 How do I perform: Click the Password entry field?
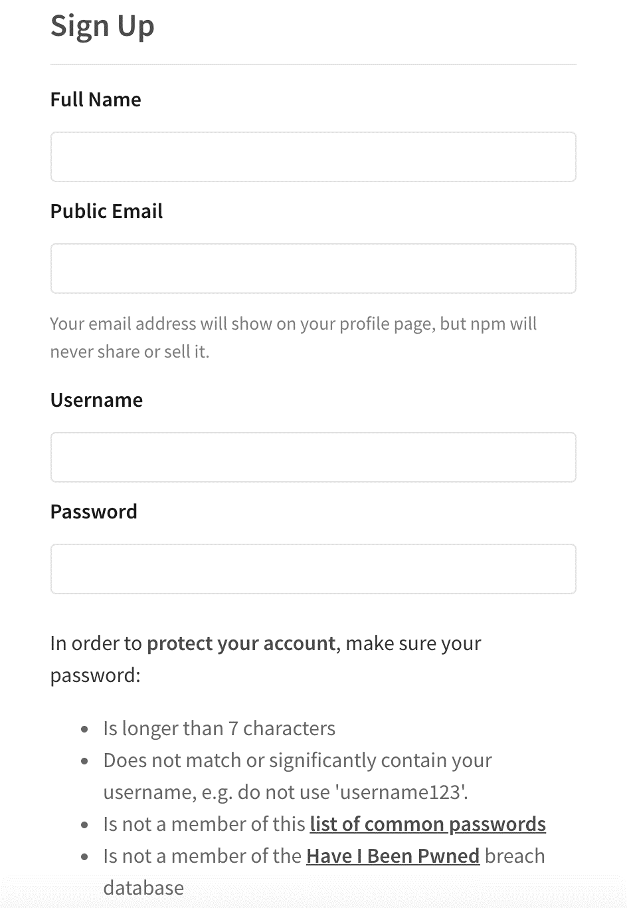pos(313,569)
